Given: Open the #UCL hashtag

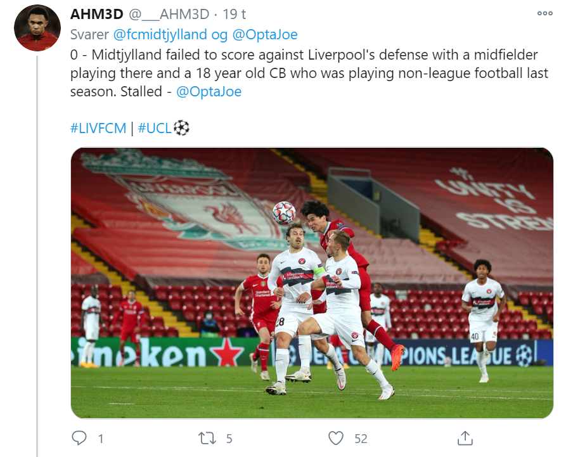Looking at the screenshot, I should (x=155, y=128).
